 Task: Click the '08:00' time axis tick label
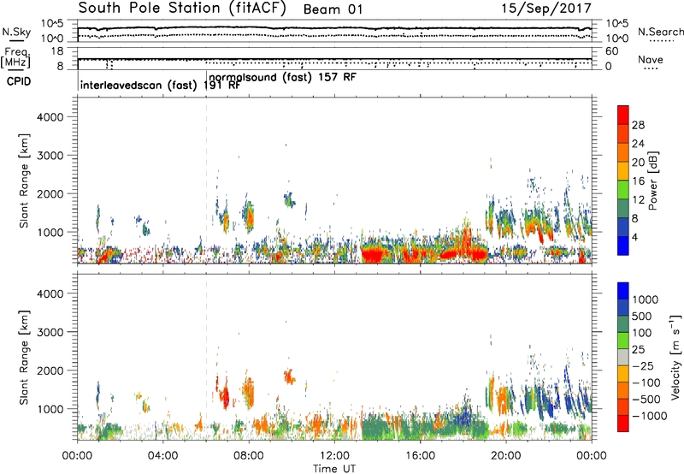249,456
